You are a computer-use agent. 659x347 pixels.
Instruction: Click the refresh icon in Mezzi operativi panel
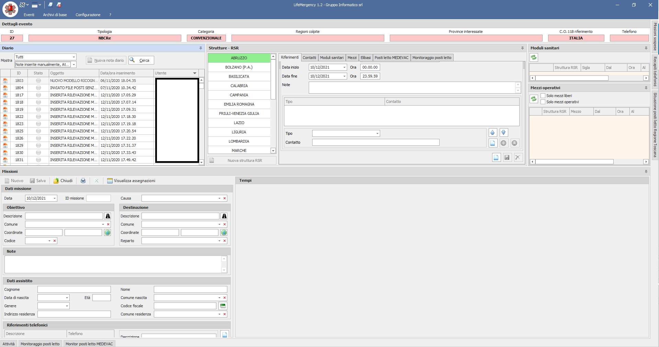coord(534,99)
